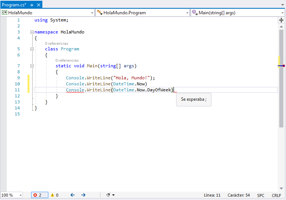Open the code cleanup brush menu
Screen dimensions: 286x200
[110, 195]
